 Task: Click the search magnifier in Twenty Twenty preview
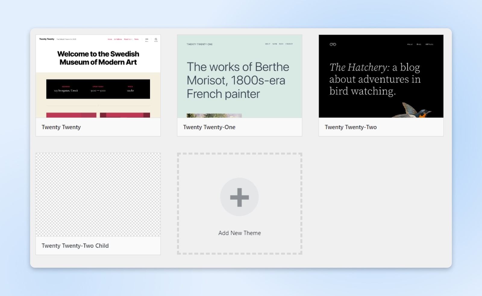click(x=156, y=39)
